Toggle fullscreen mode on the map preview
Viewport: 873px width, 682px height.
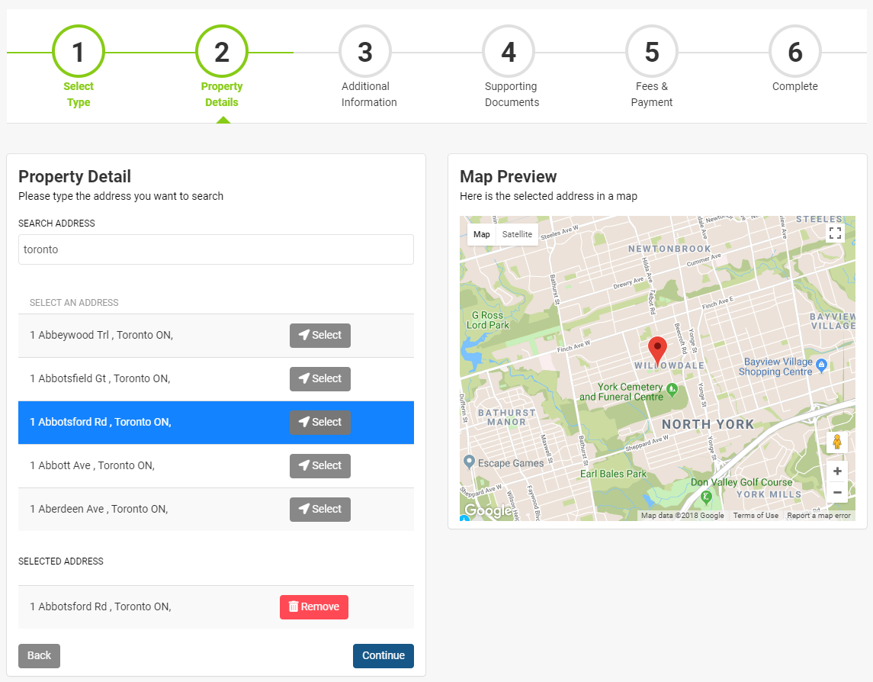coord(835,233)
